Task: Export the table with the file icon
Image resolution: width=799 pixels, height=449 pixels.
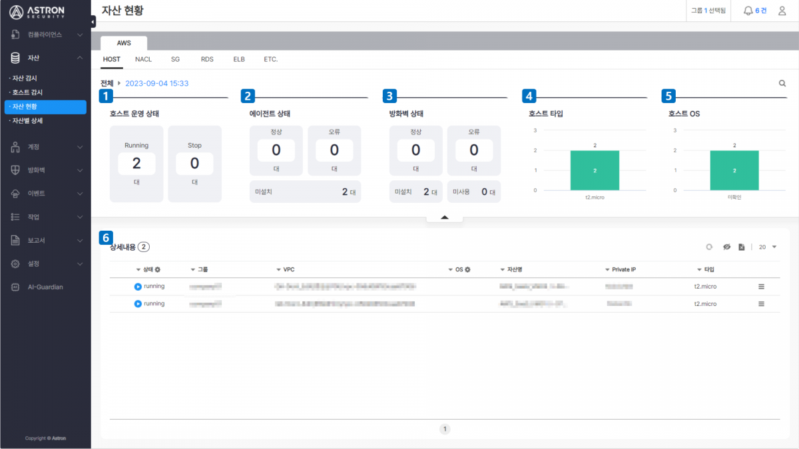Action: pyautogui.click(x=742, y=247)
